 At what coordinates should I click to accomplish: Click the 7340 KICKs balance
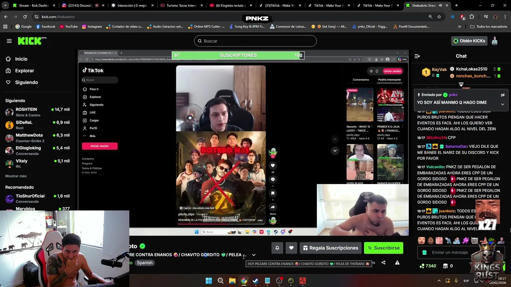(428, 266)
